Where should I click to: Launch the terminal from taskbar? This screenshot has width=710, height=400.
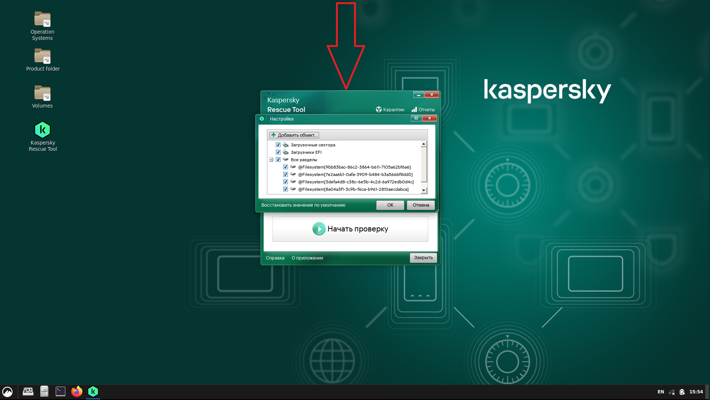[x=61, y=391]
